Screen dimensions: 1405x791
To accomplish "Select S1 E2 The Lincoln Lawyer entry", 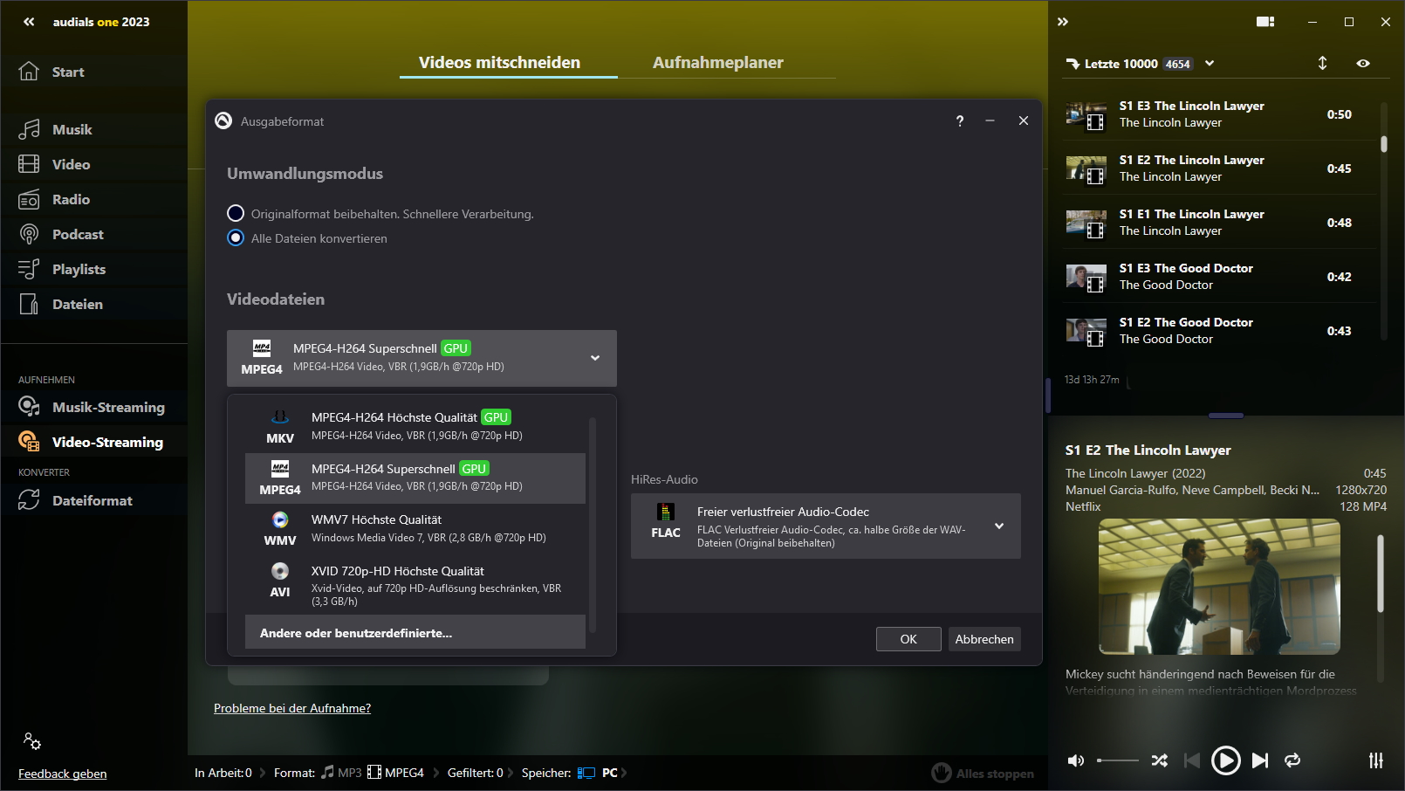I will point(1219,169).
